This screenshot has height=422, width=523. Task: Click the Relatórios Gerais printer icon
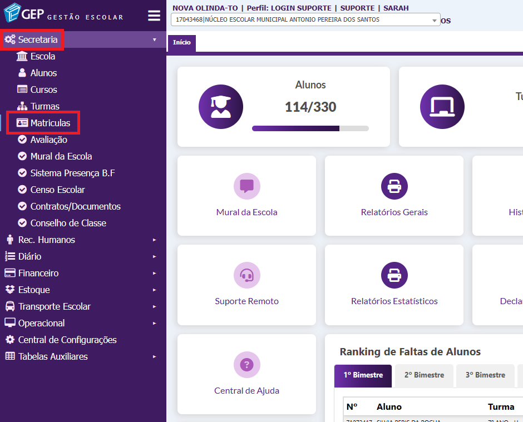tap(394, 186)
